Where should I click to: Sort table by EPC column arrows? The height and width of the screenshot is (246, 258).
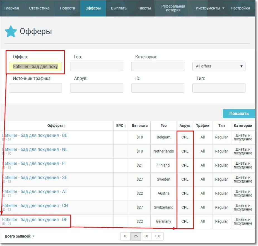pos(126,126)
